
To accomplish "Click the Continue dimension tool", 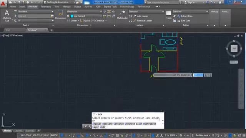I will [x=98, y=21].
